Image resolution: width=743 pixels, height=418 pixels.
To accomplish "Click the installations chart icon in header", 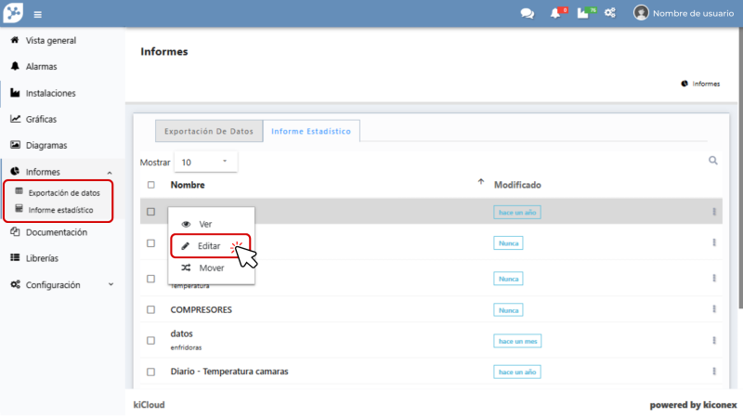I will click(583, 13).
